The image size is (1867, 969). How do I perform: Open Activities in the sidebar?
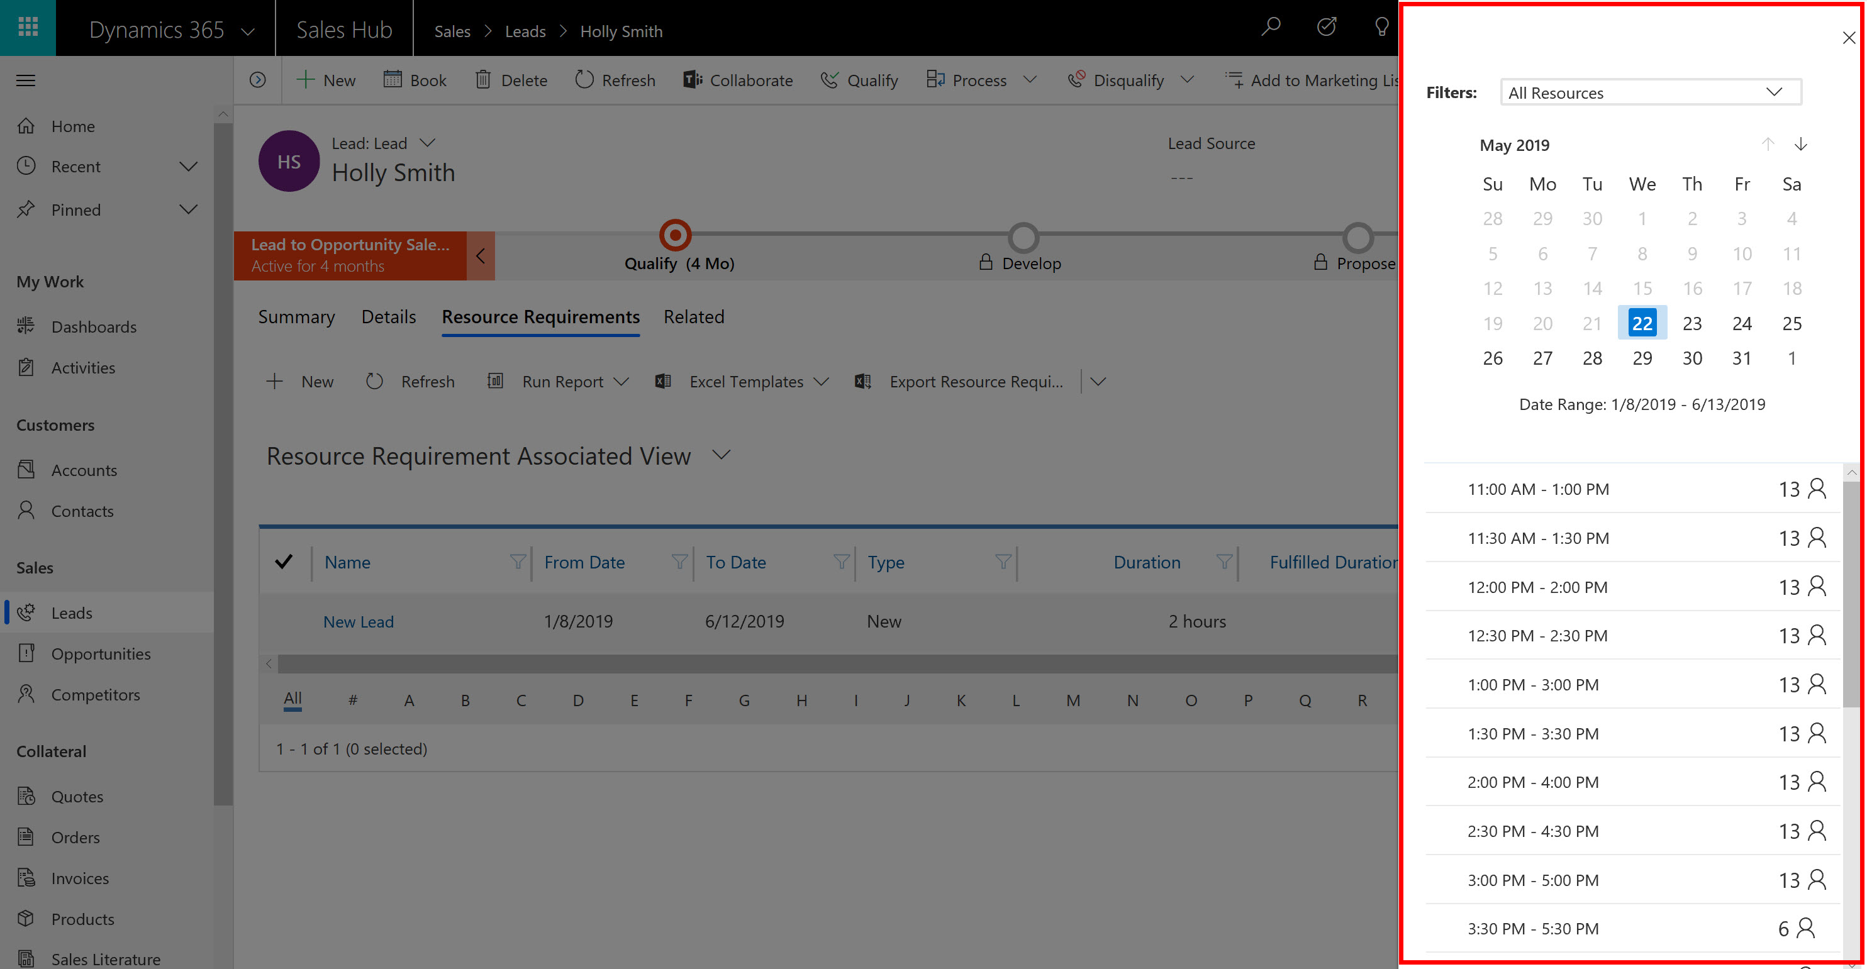coord(108,367)
